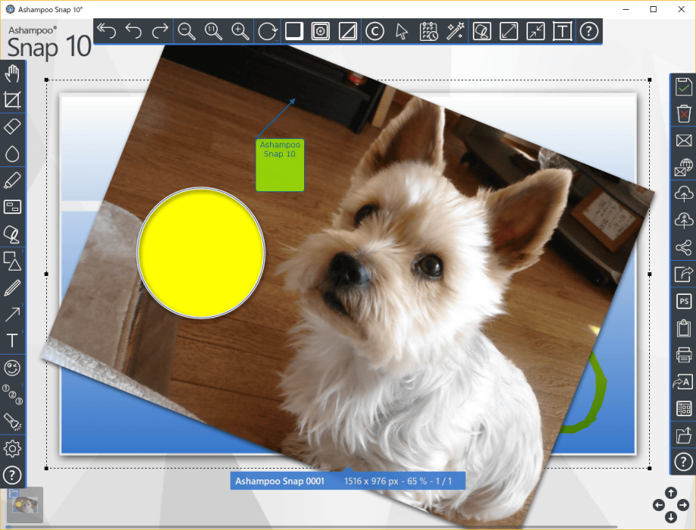Export to Photoshop with PS icon
Screen dimensions: 696x530
point(684,301)
